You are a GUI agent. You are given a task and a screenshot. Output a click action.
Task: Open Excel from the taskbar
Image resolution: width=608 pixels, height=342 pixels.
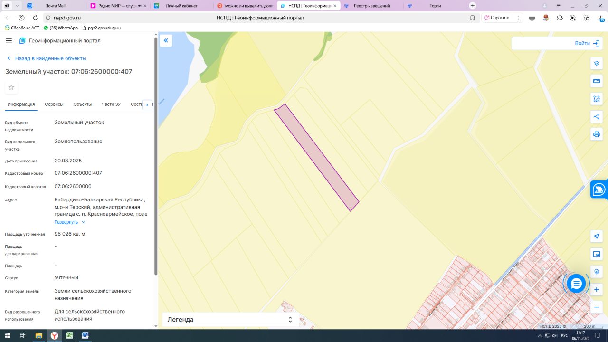tap(70, 335)
